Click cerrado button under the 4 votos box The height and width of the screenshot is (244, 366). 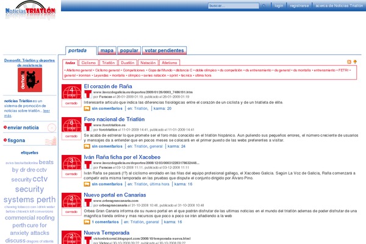point(71,103)
